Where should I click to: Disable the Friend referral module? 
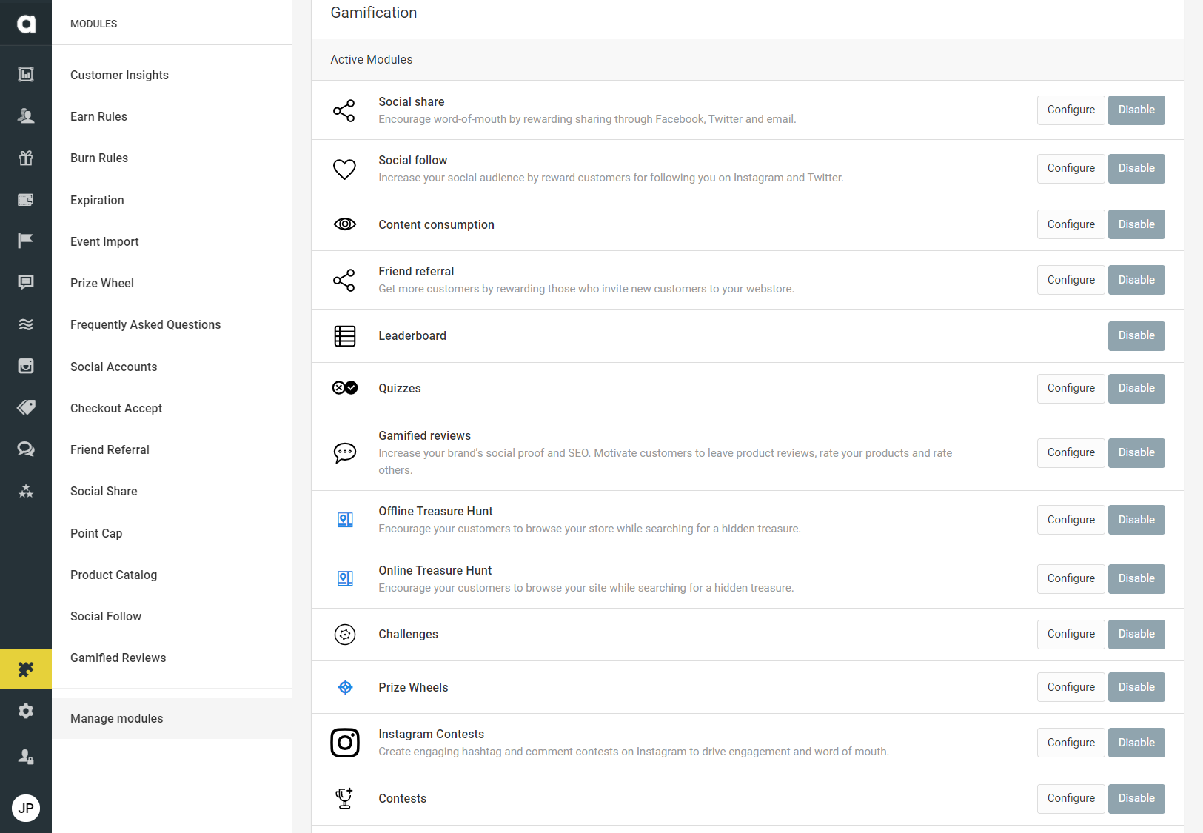1136,280
